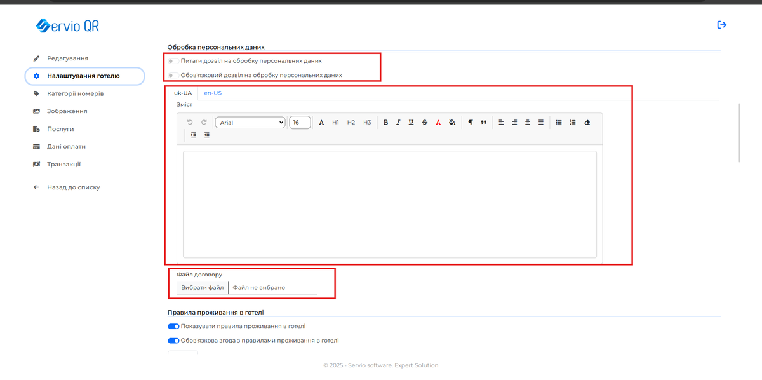Insert a blockquote with the quote icon
The width and height of the screenshot is (762, 380).
(484, 123)
